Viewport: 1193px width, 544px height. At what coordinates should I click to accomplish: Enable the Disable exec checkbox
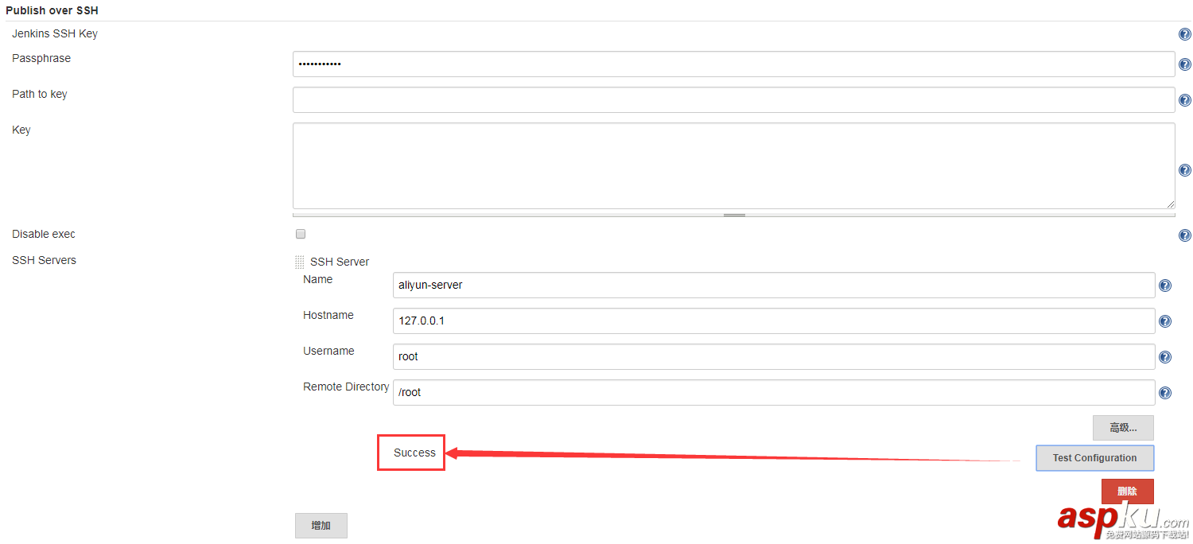300,233
